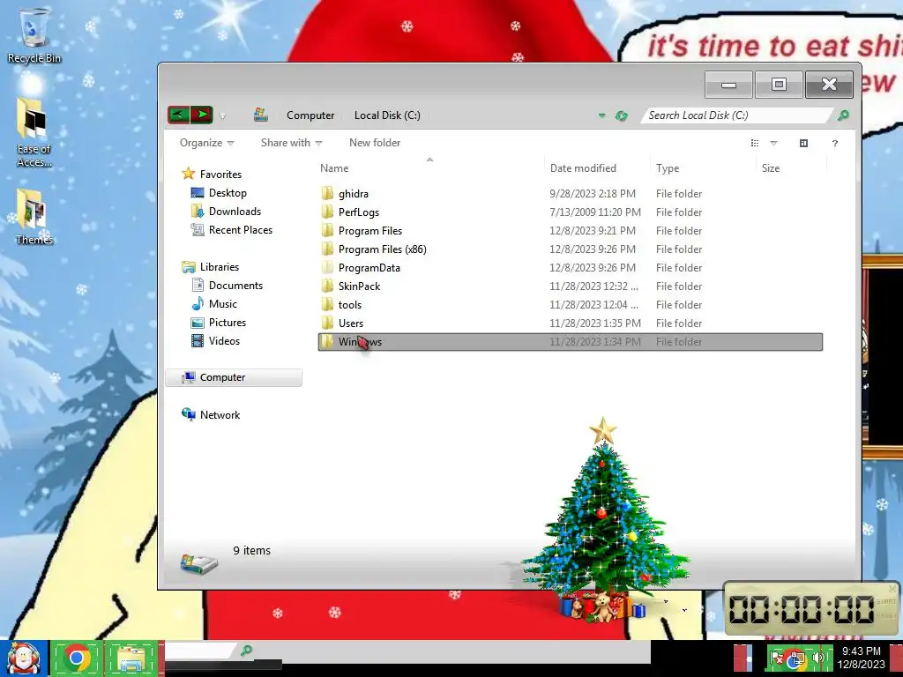
Task: Select the Windows folder icon
Action: [x=327, y=341]
